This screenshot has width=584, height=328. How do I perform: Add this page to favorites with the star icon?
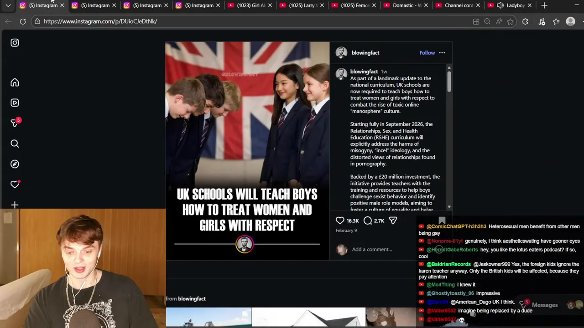(x=510, y=21)
